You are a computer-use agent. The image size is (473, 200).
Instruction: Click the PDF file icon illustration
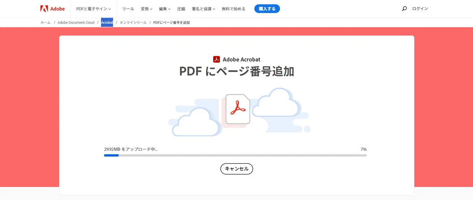(x=238, y=109)
